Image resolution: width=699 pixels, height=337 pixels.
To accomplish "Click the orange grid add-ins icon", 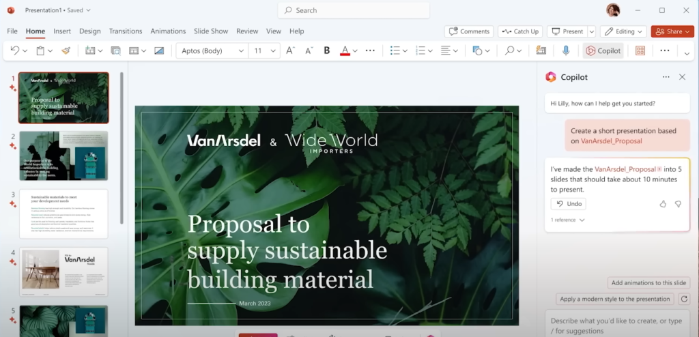I will 640,50.
